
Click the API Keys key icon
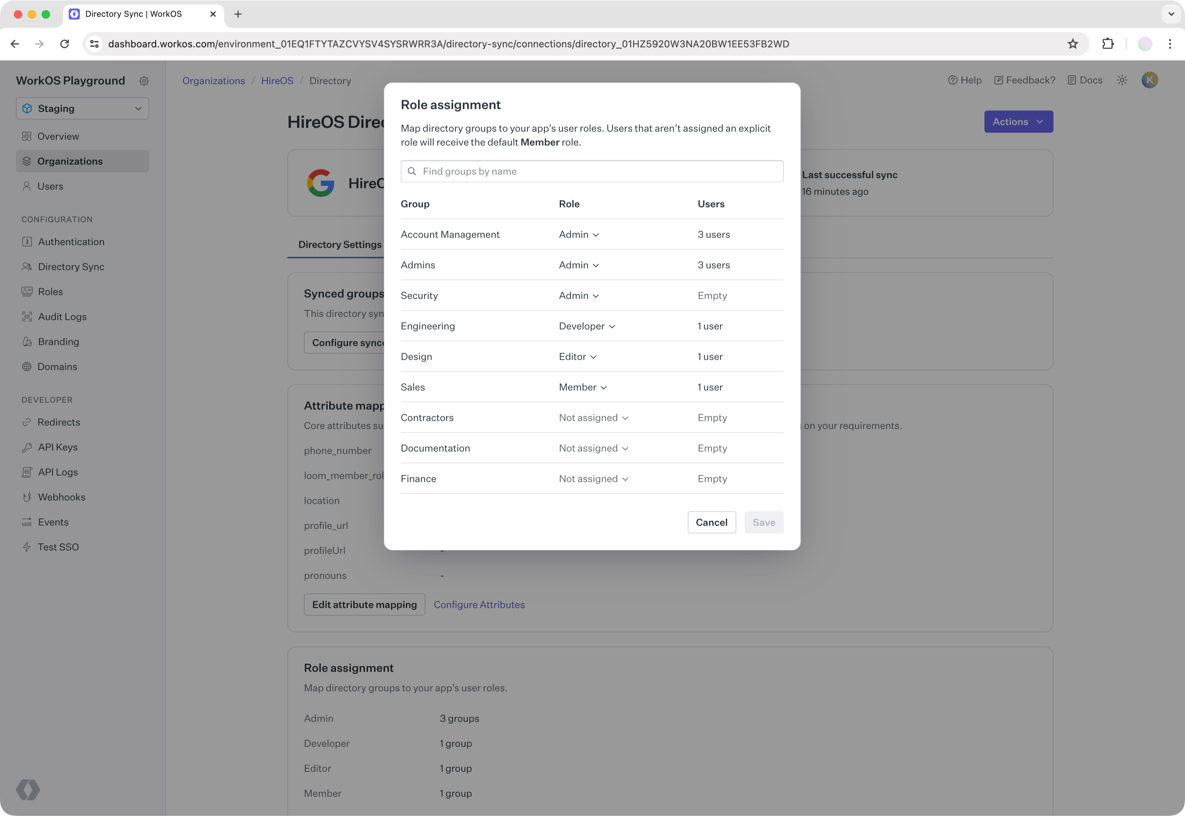[27, 447]
